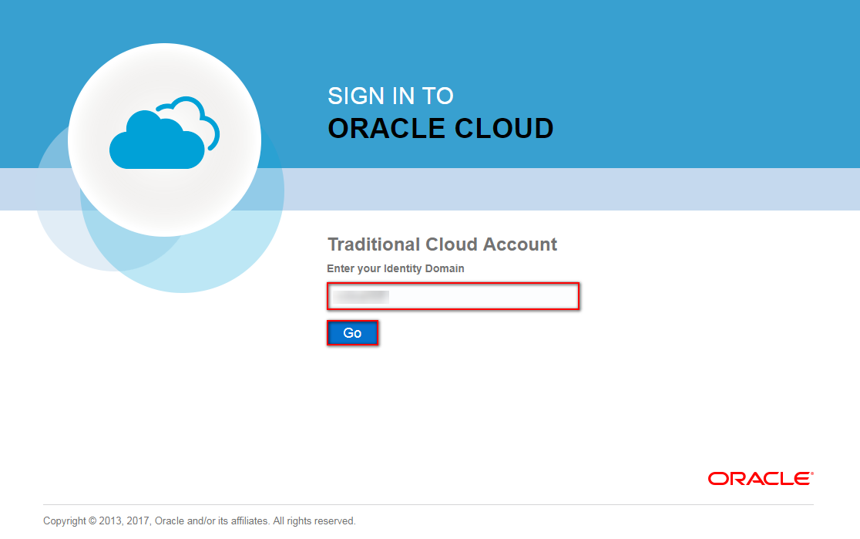This screenshot has width=860, height=539.
Task: Click the "Traditional Cloud Account" heading
Action: (x=442, y=244)
